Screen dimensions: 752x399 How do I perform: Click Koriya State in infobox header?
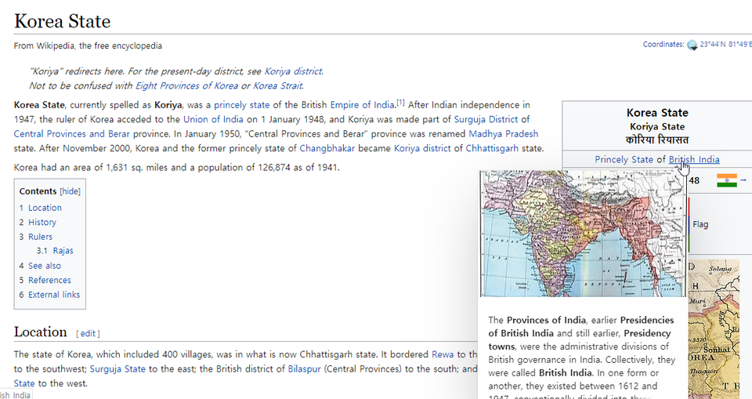[x=657, y=126]
